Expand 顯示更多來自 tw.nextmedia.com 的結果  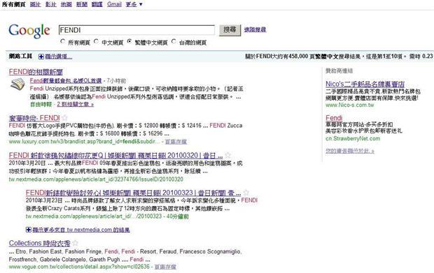81,230
